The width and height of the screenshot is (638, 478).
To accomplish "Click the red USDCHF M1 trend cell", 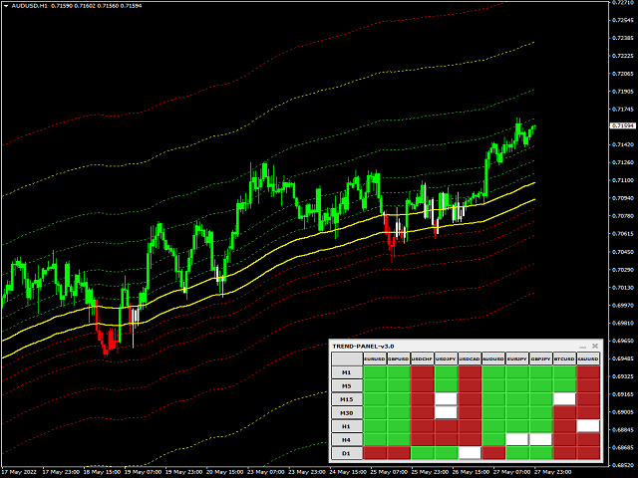I will (422, 372).
